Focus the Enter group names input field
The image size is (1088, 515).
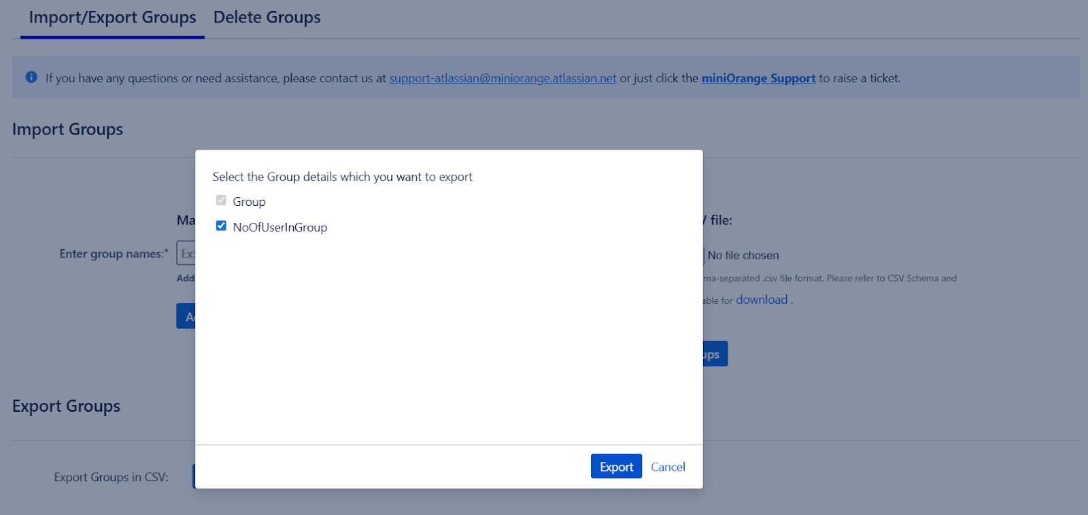pos(186,253)
